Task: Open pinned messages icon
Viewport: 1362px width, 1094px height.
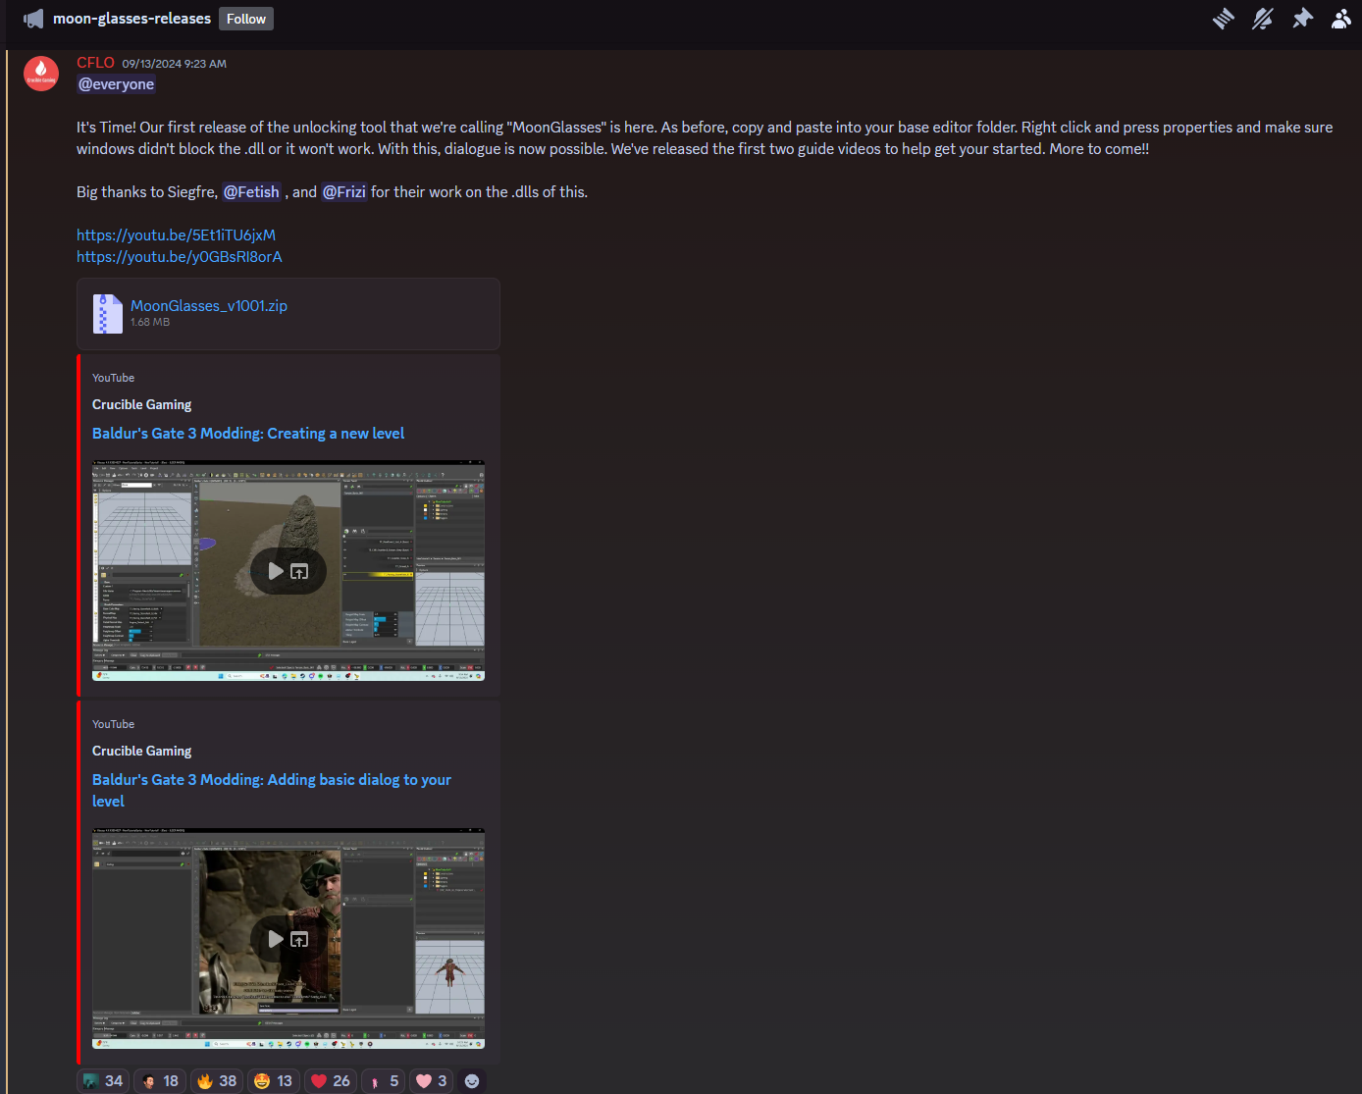Action: (1302, 19)
